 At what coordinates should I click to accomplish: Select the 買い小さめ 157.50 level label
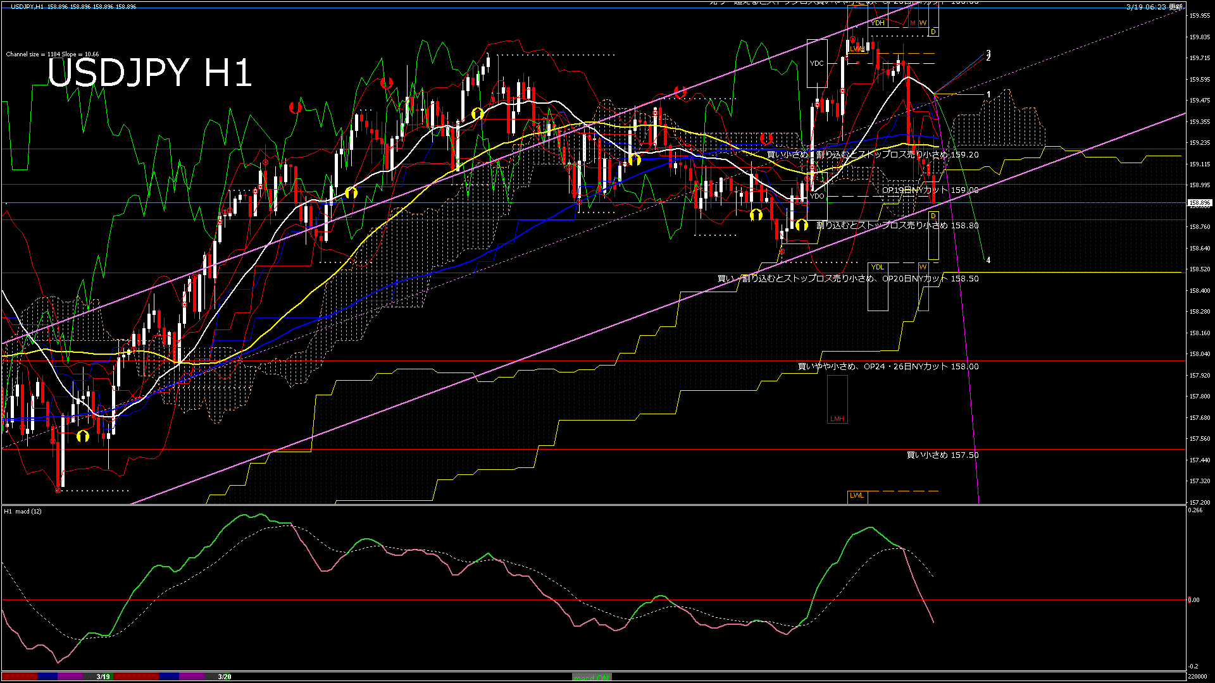pyautogui.click(x=942, y=455)
